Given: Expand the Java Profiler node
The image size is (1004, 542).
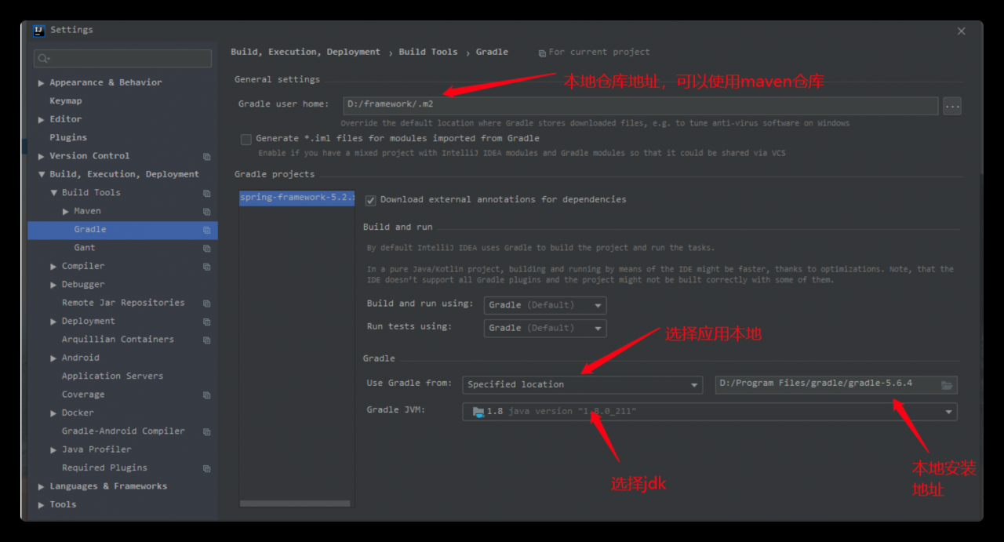Looking at the screenshot, I should 54,449.
